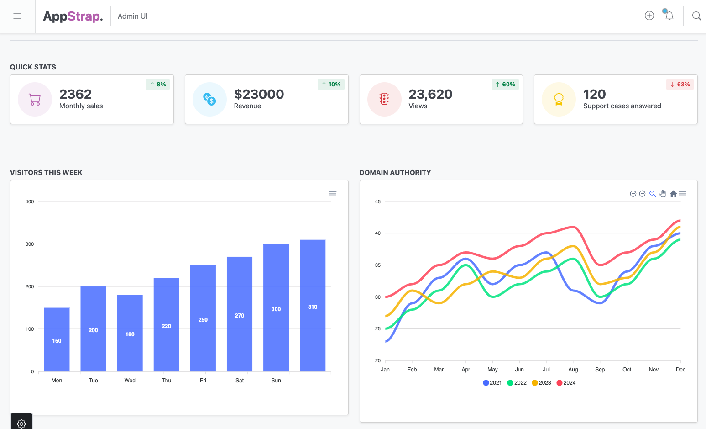
Task: Click the traffic light Views icon
Action: point(384,99)
